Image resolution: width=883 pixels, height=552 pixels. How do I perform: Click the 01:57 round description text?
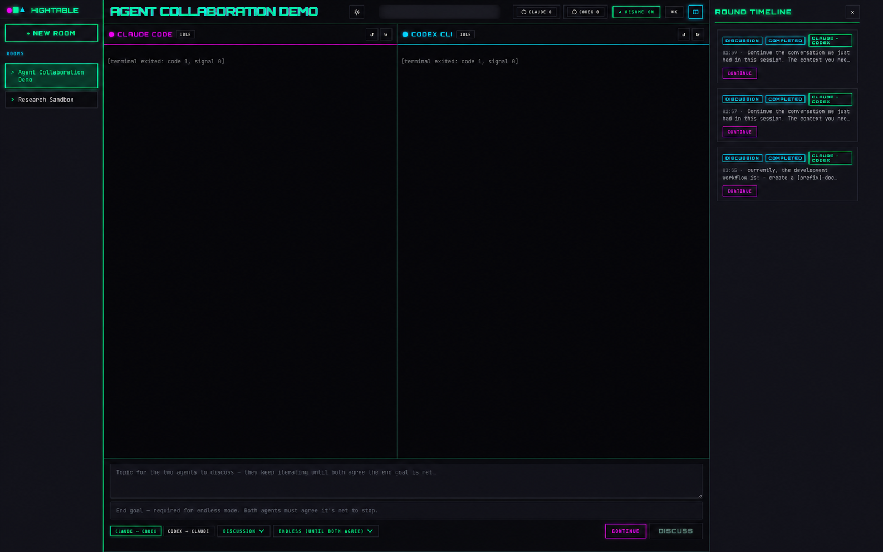(786, 115)
